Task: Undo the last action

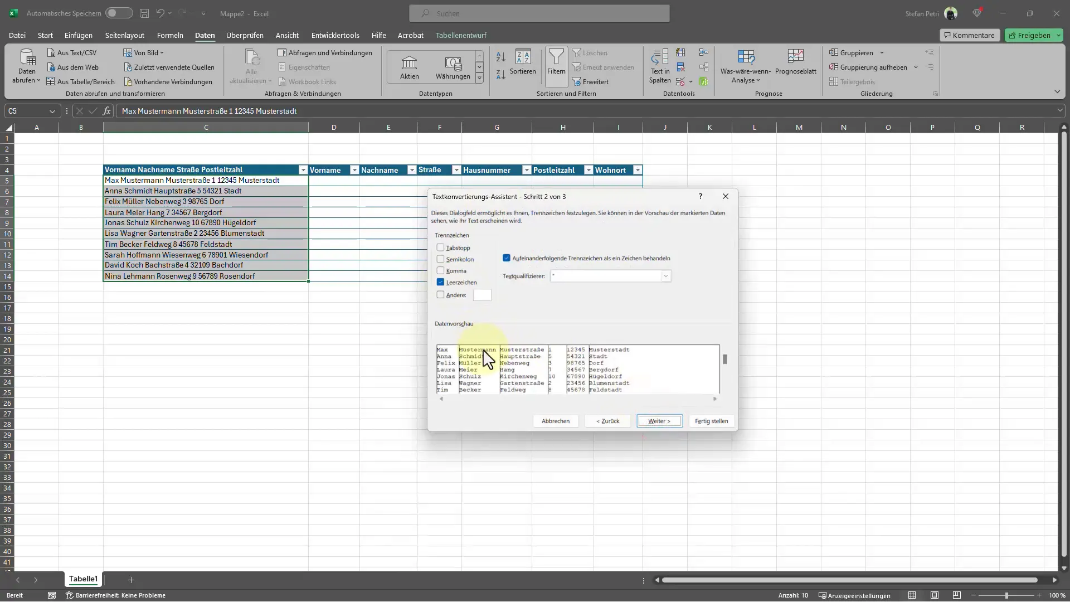Action: click(x=160, y=13)
